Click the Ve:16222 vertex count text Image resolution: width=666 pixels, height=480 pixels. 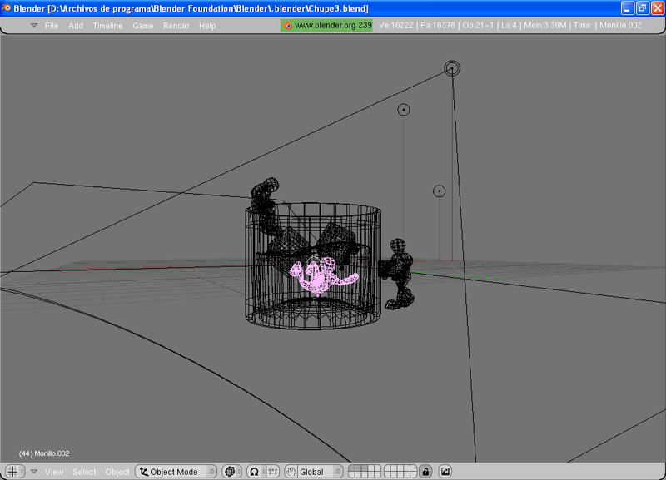point(396,26)
